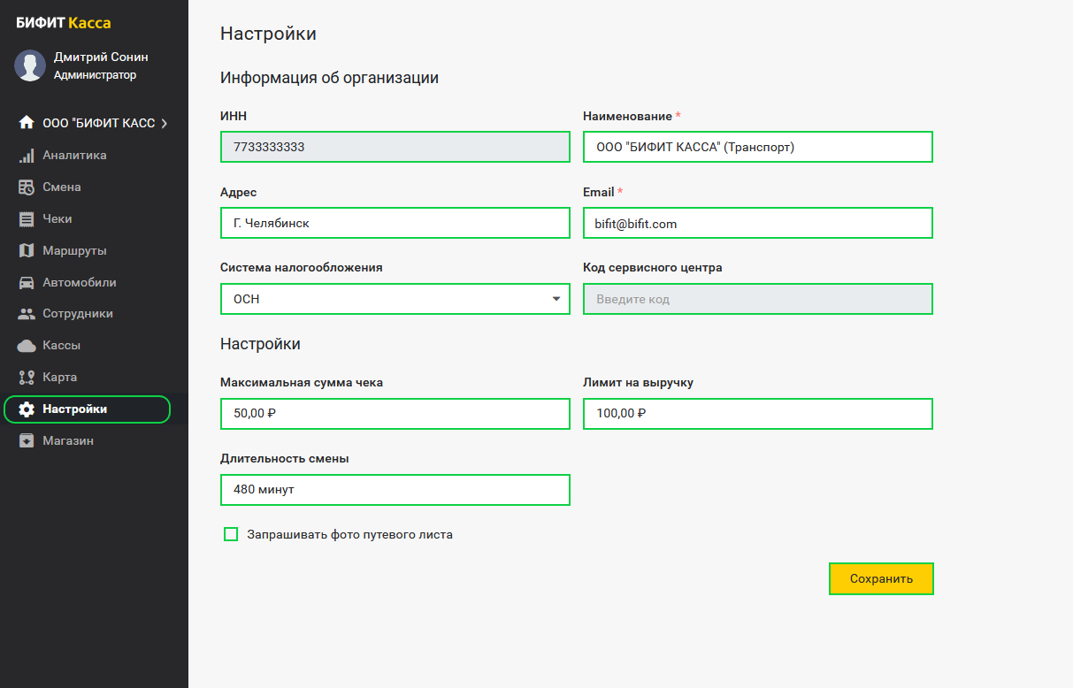Screen dimensions: 1073x688
Task: Click the Смена schedule icon
Action: pos(27,187)
